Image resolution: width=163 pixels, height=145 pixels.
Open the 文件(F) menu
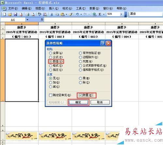(x=13, y=9)
